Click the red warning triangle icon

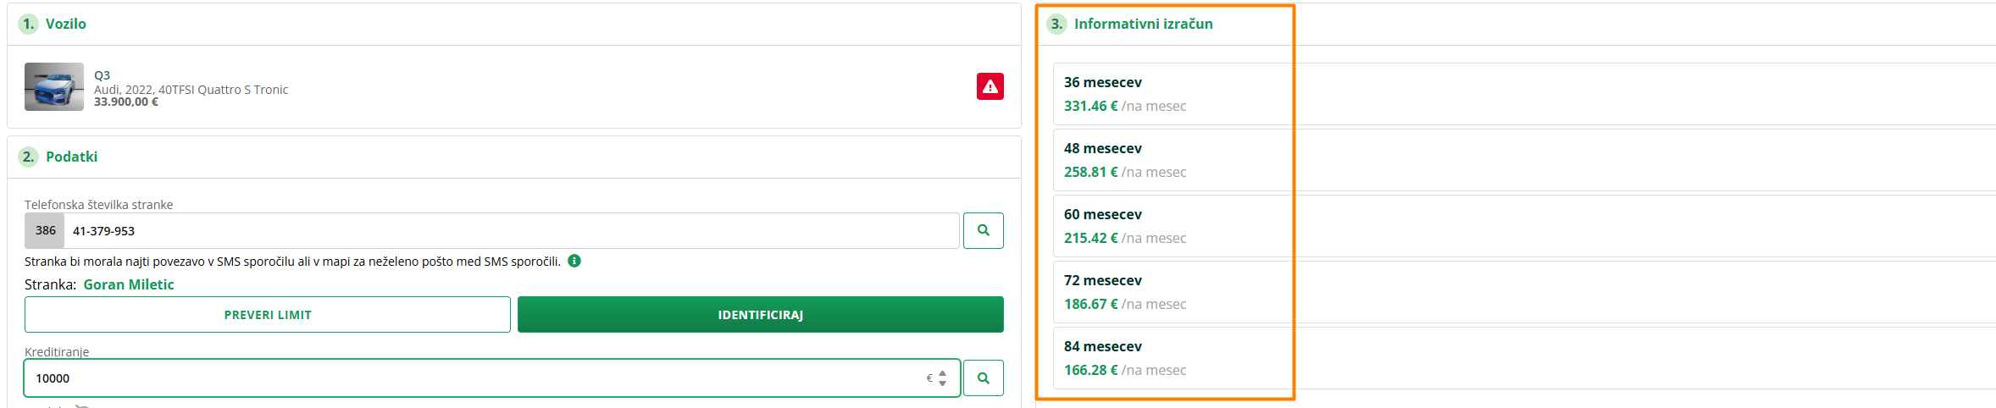pyautogui.click(x=990, y=86)
